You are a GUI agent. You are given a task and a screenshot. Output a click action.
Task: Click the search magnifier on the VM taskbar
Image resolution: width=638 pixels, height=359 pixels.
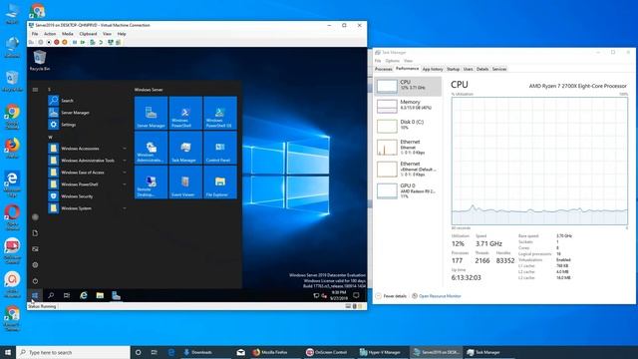click(51, 295)
